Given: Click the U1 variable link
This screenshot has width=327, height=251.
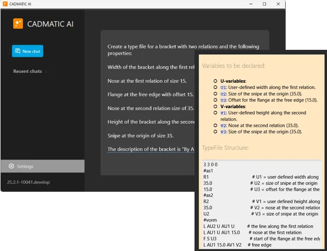Looking at the screenshot, I should [x=224, y=87].
